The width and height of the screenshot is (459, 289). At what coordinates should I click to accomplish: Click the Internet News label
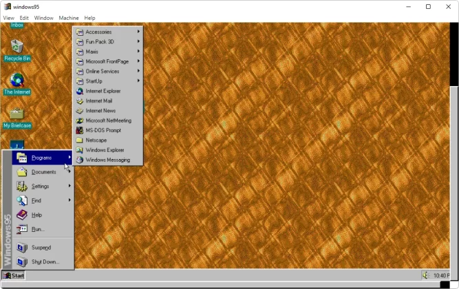100,111
